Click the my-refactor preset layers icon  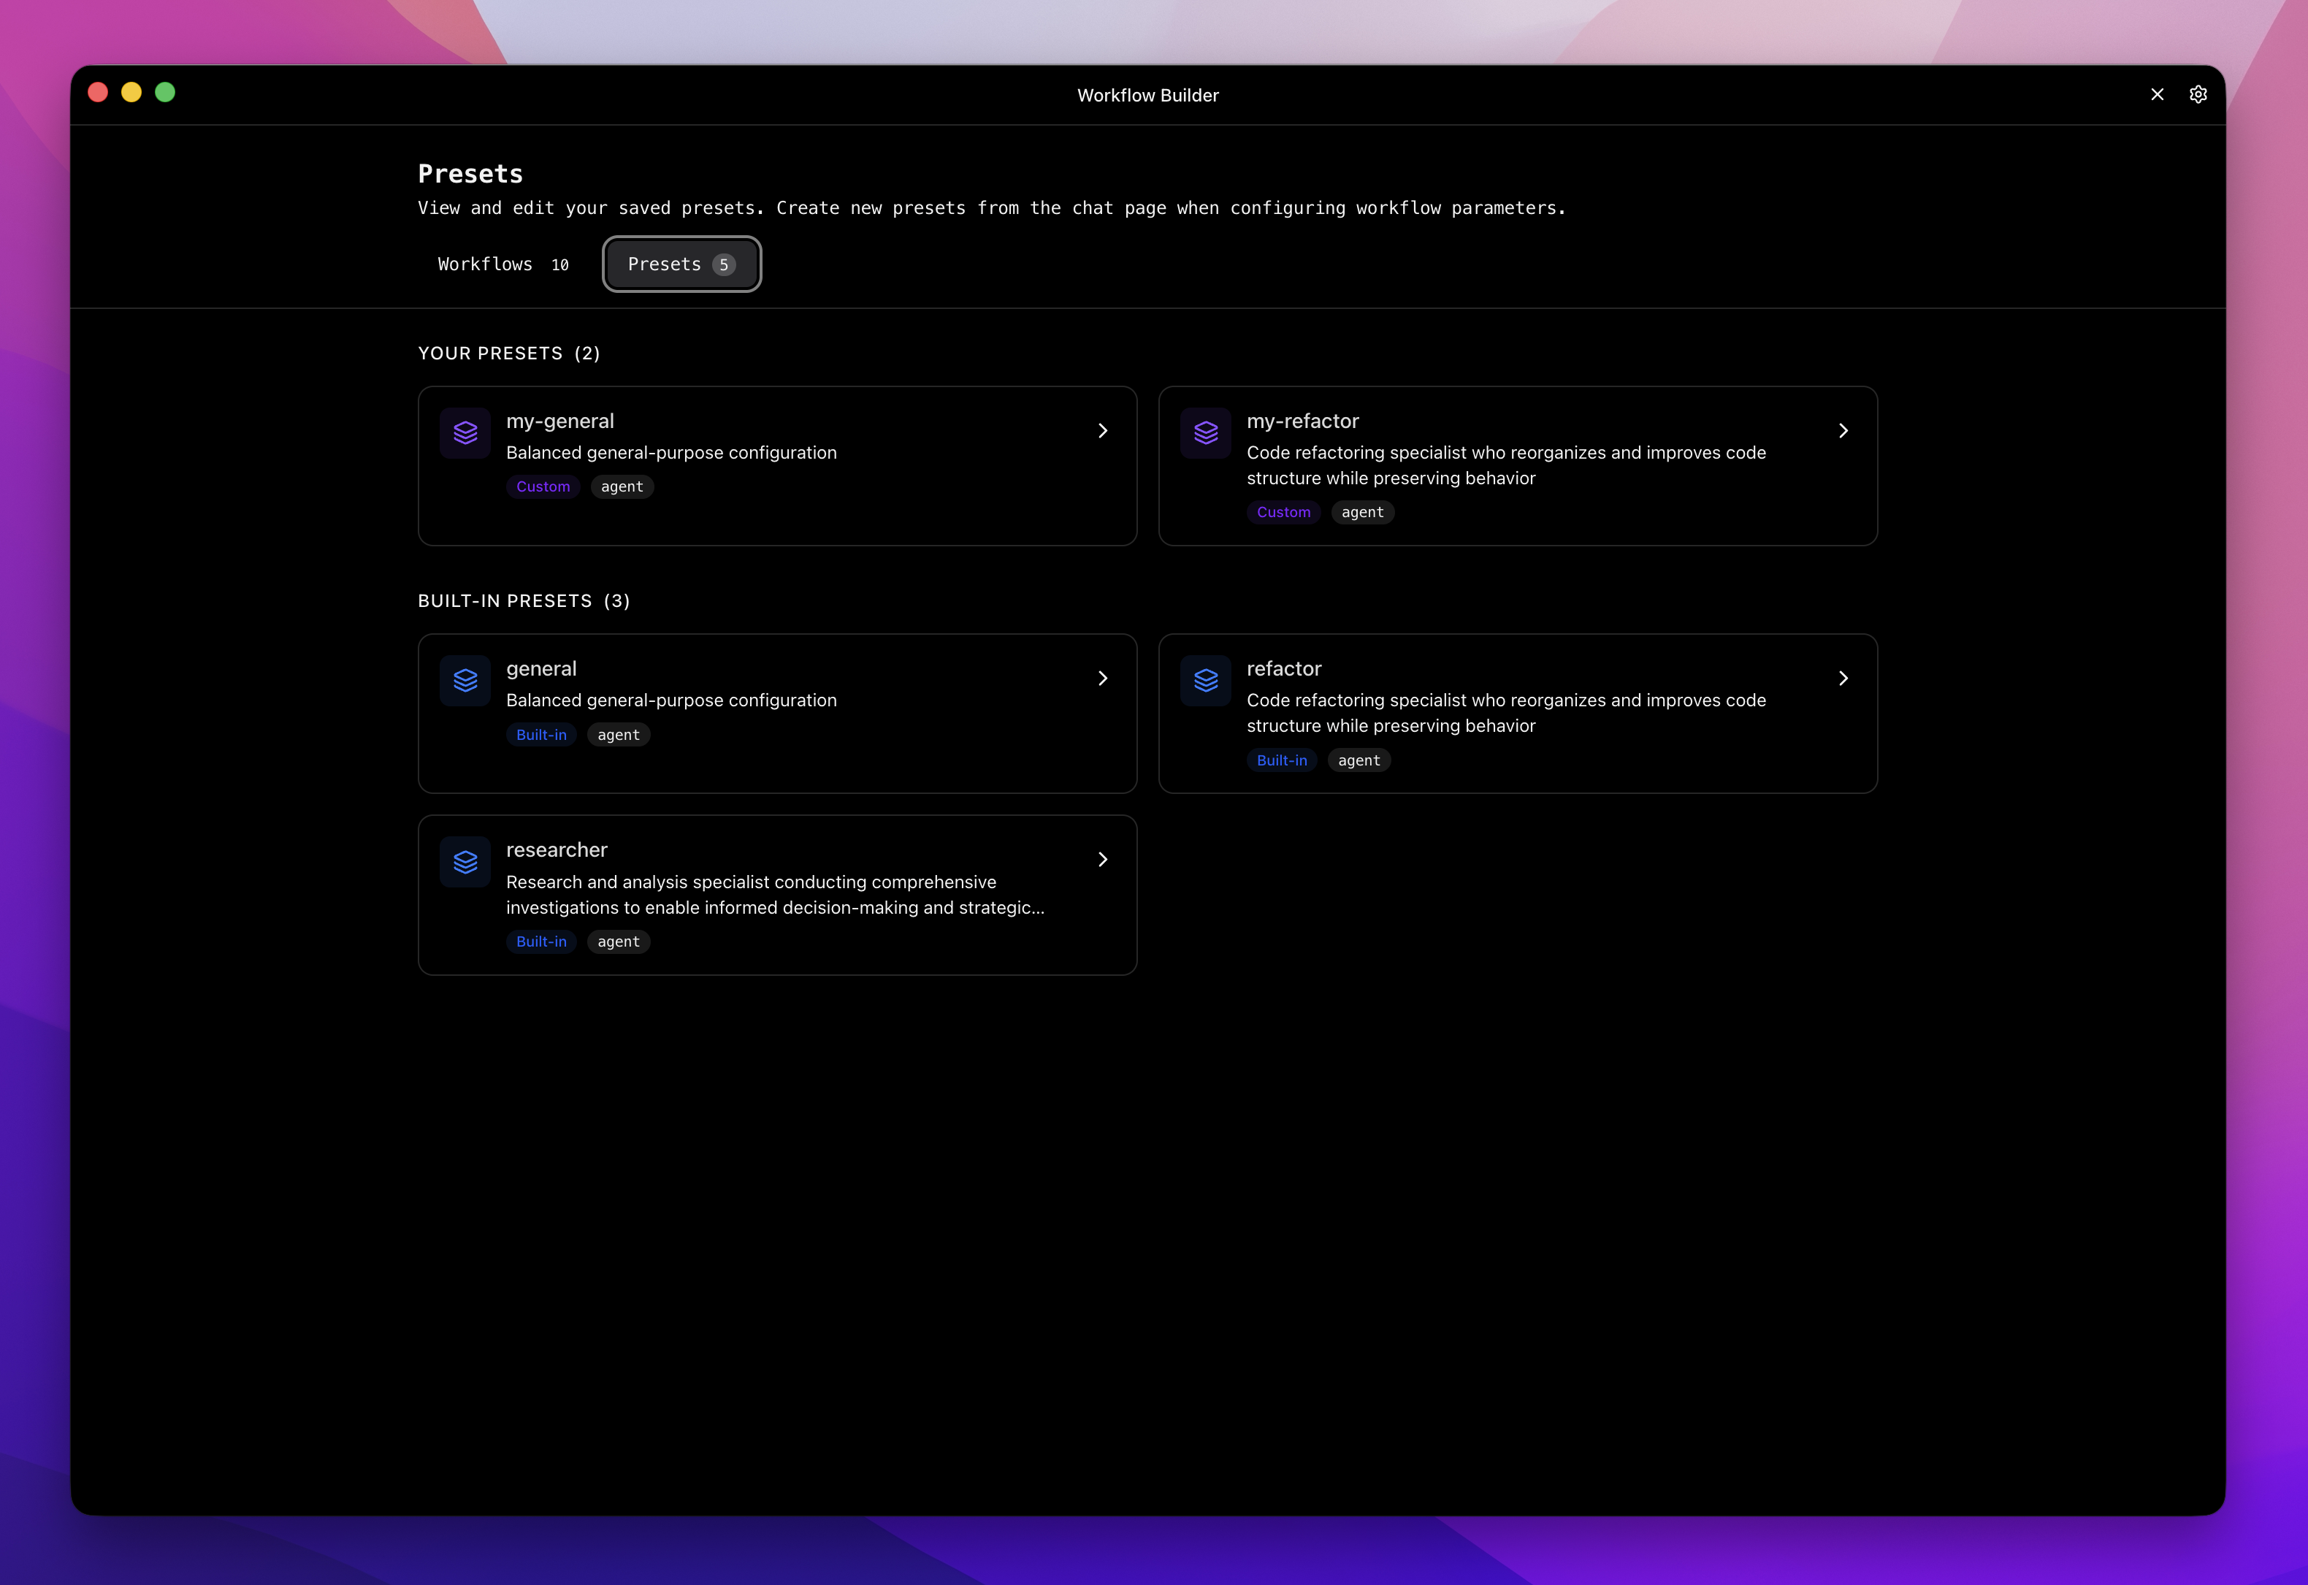[x=1206, y=433]
